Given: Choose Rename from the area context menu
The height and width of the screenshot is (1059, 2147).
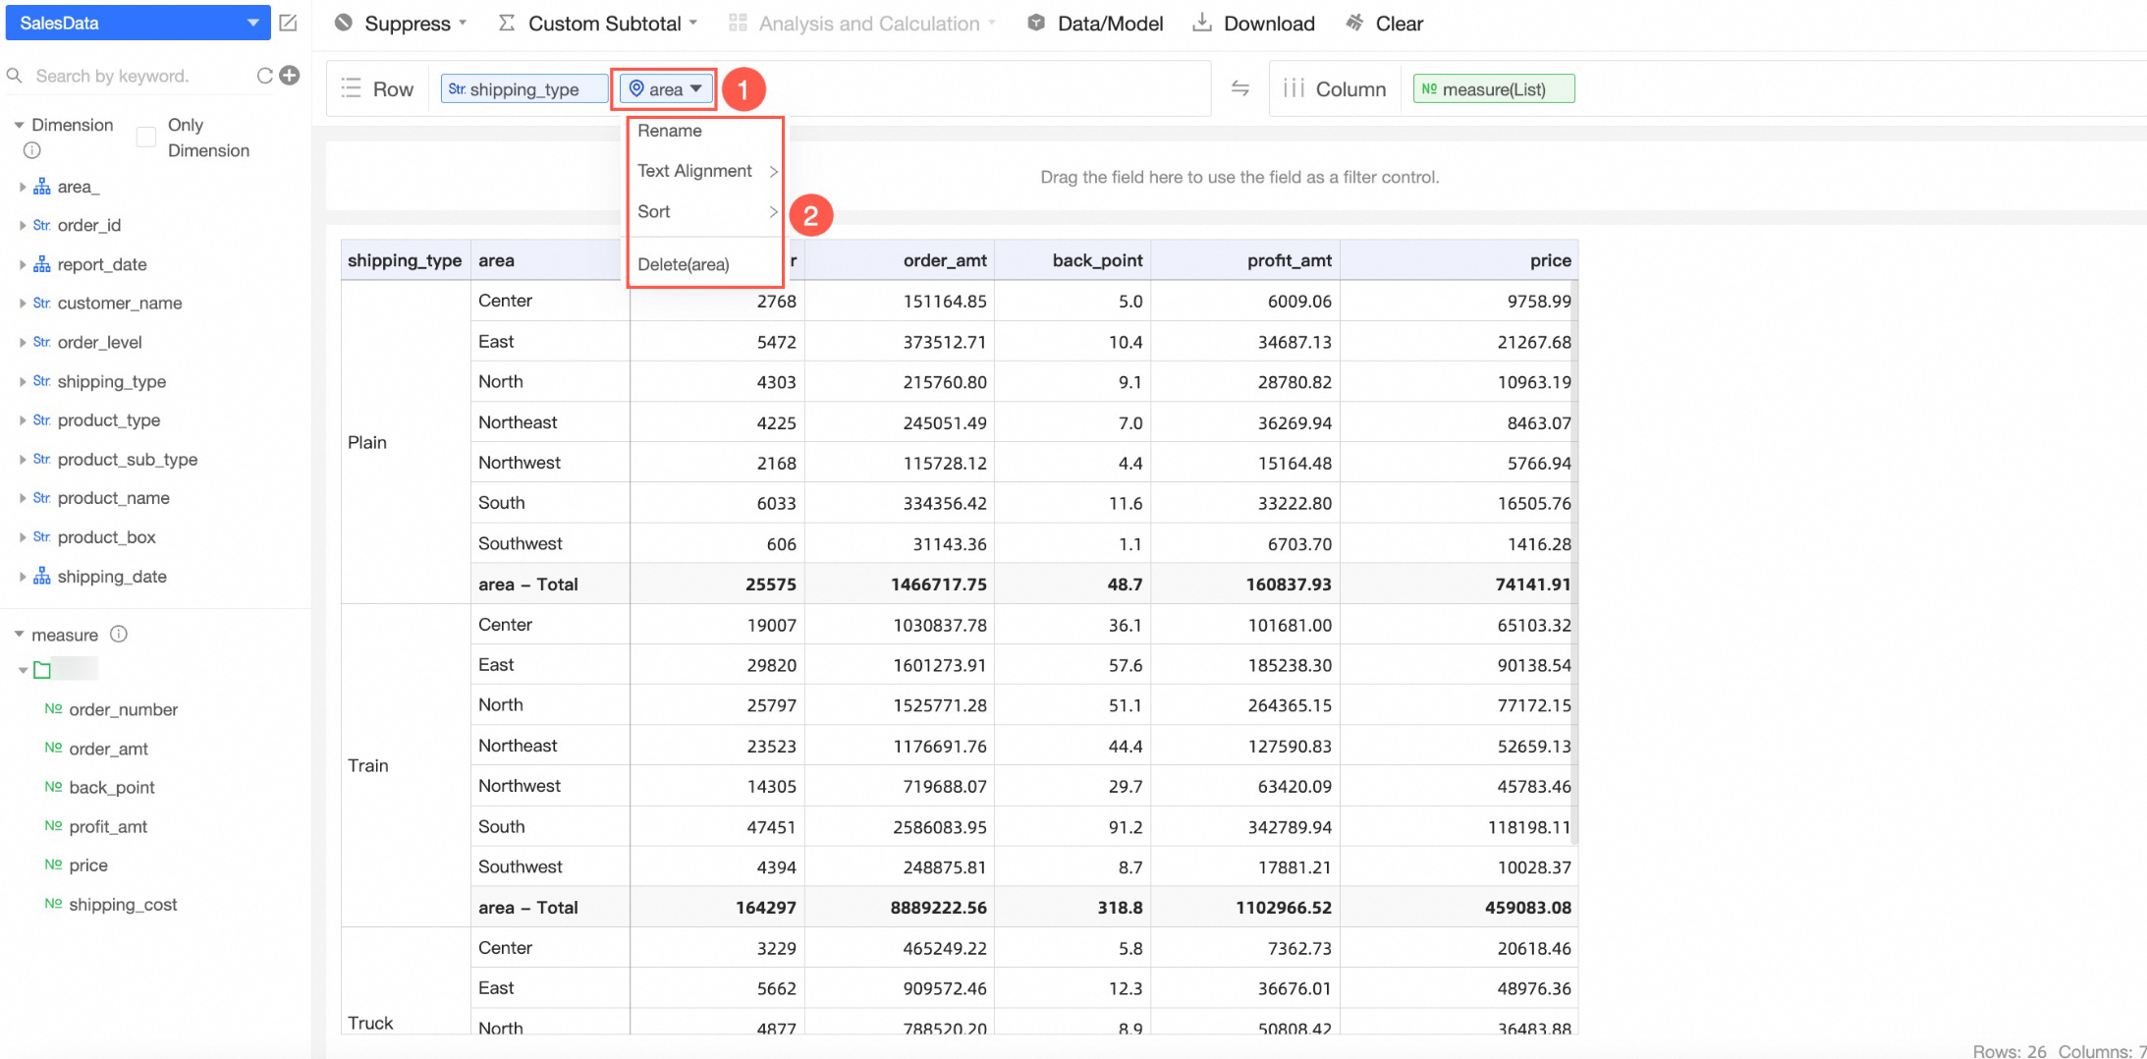Looking at the screenshot, I should [670, 131].
